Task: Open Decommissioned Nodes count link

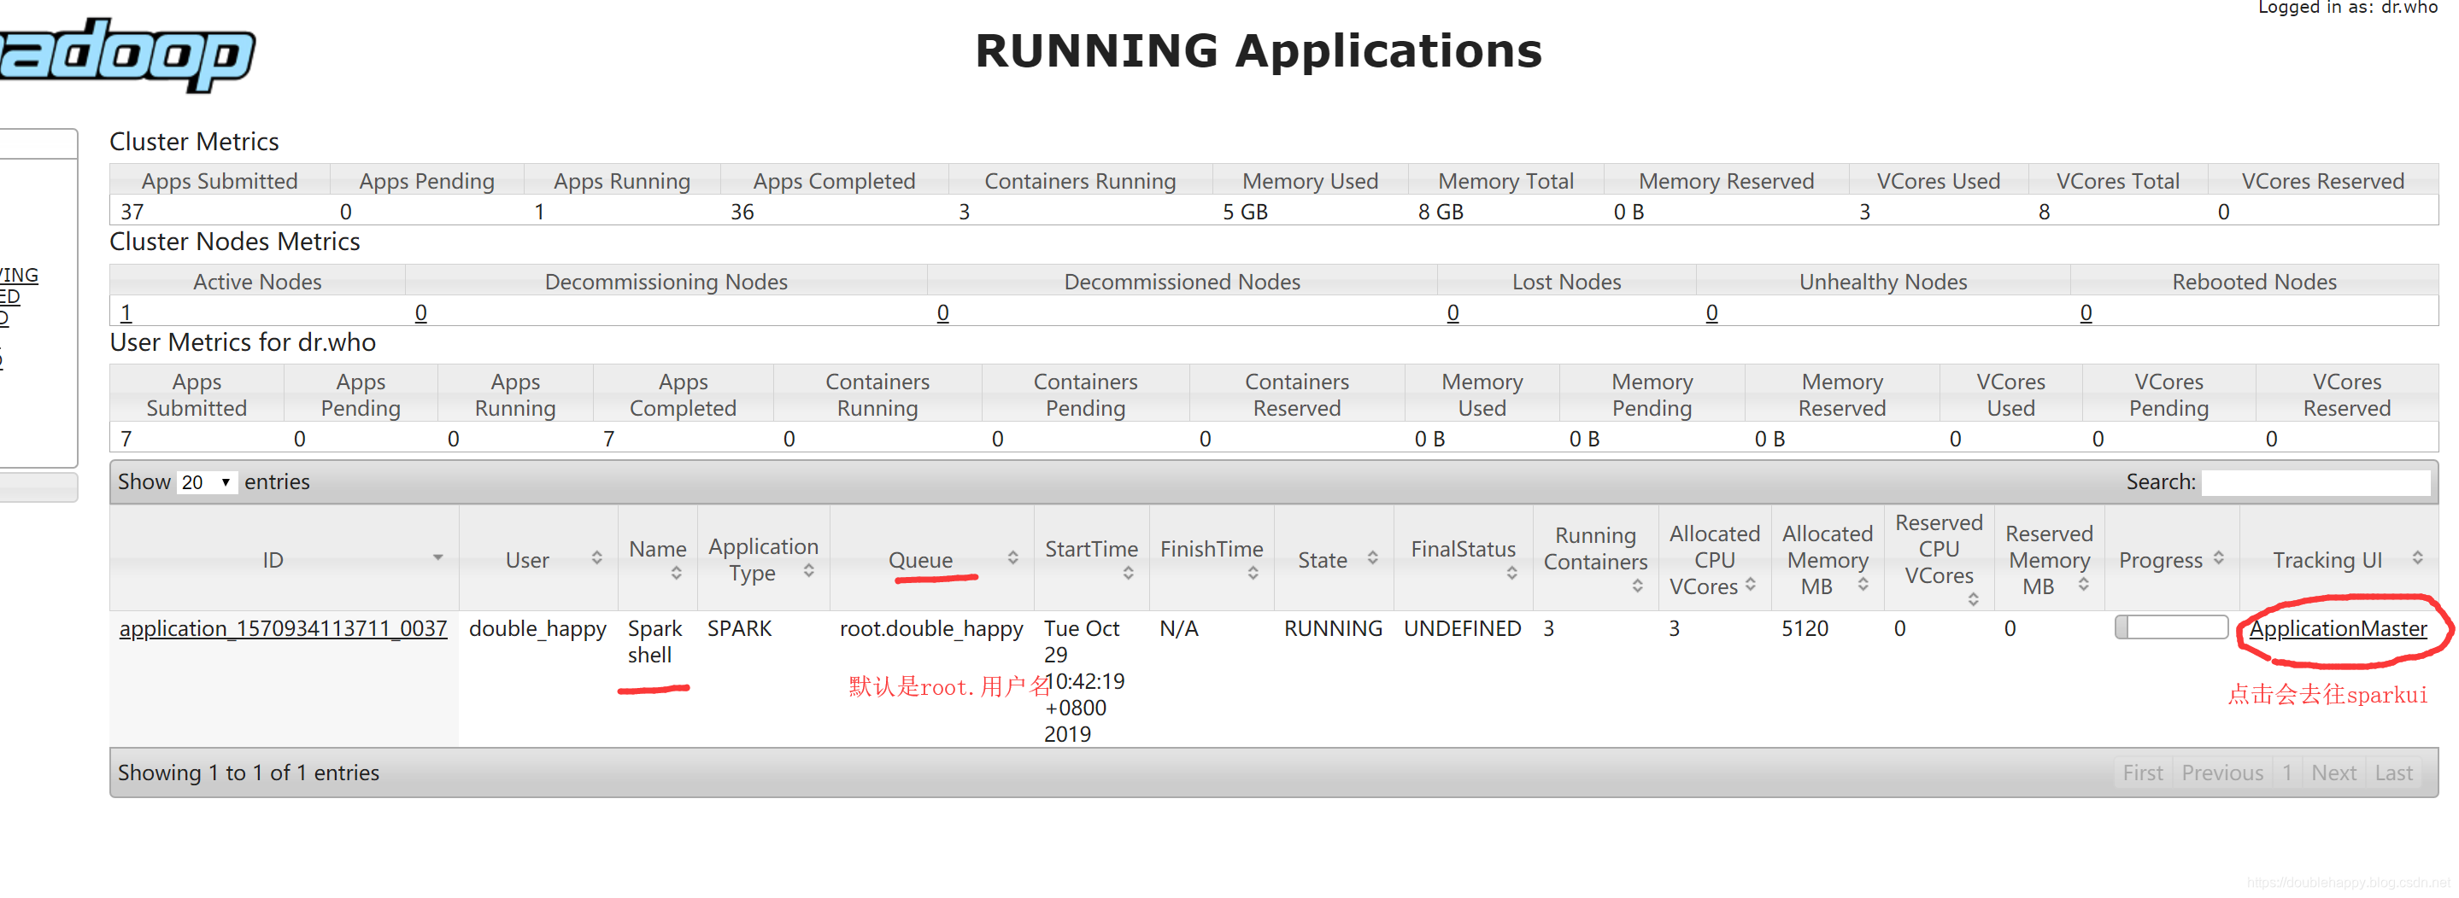Action: pos(943,312)
